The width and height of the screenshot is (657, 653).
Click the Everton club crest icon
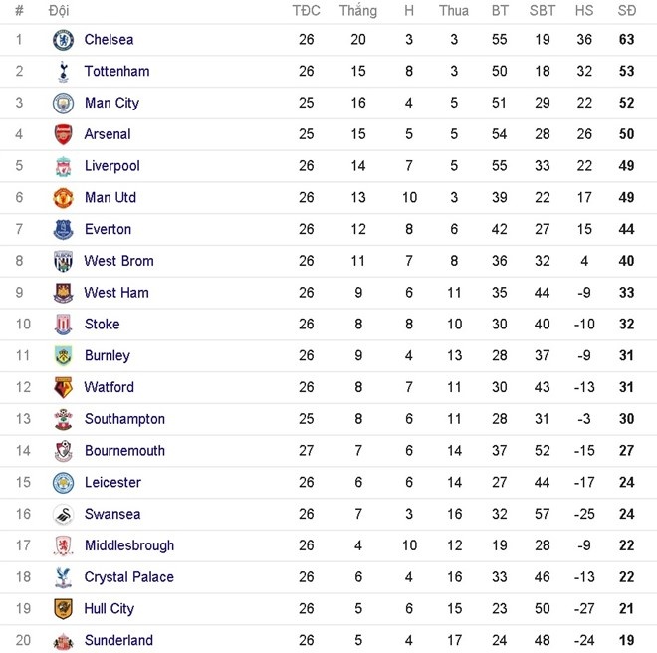pos(63,230)
